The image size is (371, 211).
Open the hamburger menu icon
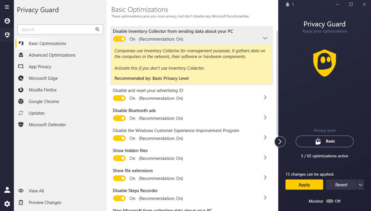point(7,7)
